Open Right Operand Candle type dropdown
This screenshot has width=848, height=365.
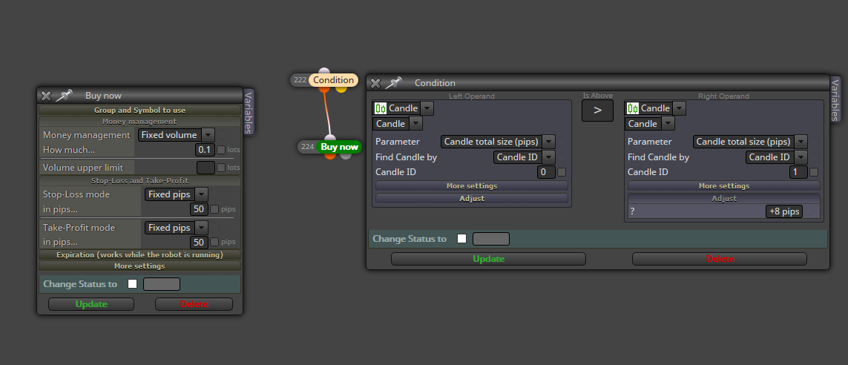[655, 108]
